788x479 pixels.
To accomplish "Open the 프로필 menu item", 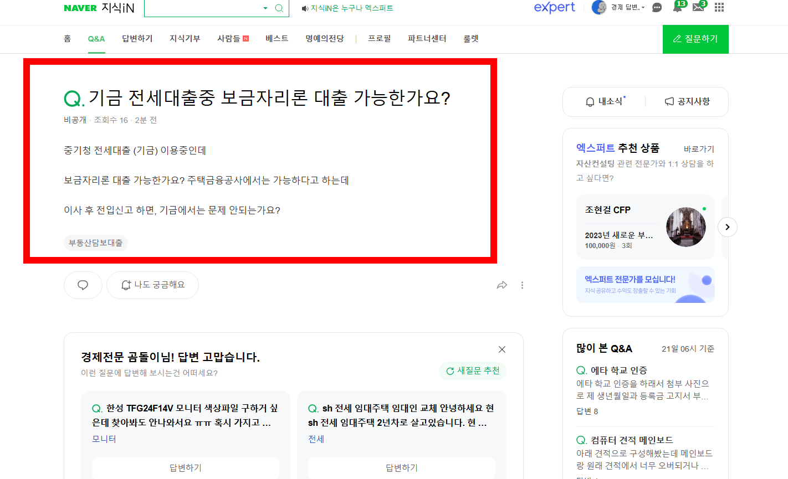I will pyautogui.click(x=380, y=39).
